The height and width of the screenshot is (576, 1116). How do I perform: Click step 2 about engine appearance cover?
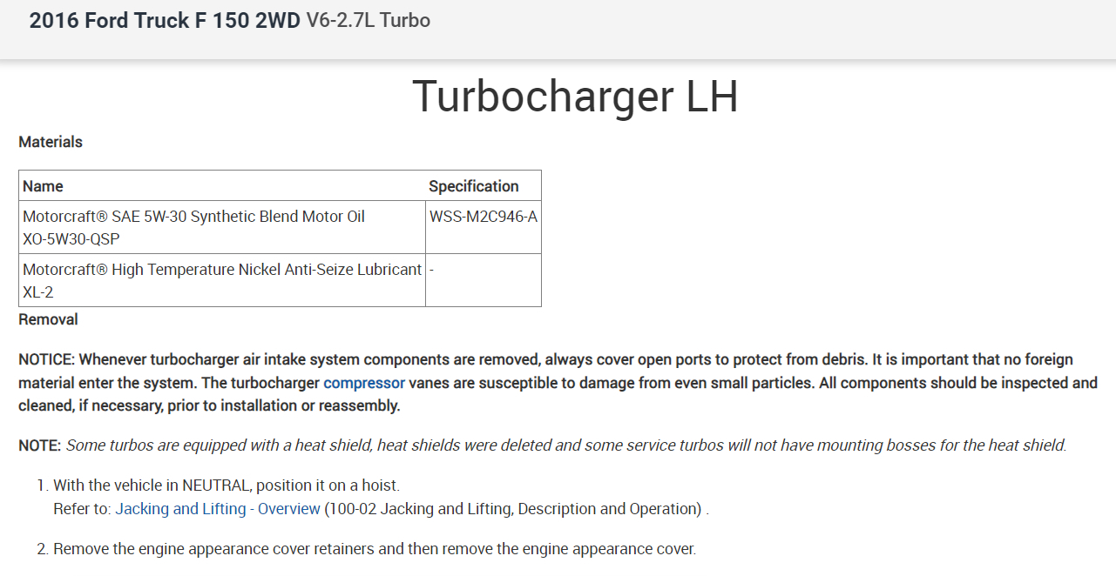375,549
